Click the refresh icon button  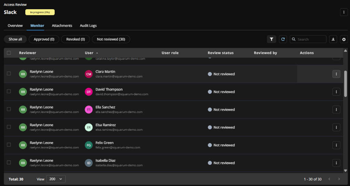pyautogui.click(x=283, y=39)
